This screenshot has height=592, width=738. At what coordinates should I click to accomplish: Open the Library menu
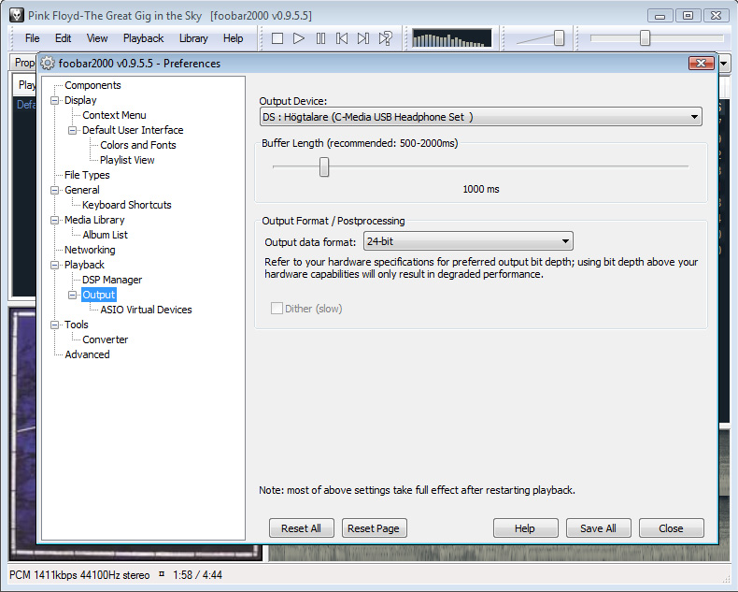pyautogui.click(x=193, y=38)
